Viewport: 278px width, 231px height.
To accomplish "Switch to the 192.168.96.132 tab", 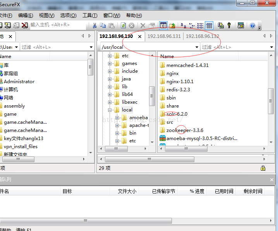I will 202,36.
